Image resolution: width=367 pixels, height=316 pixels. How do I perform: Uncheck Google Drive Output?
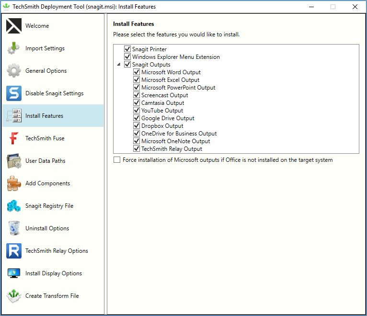pos(137,118)
